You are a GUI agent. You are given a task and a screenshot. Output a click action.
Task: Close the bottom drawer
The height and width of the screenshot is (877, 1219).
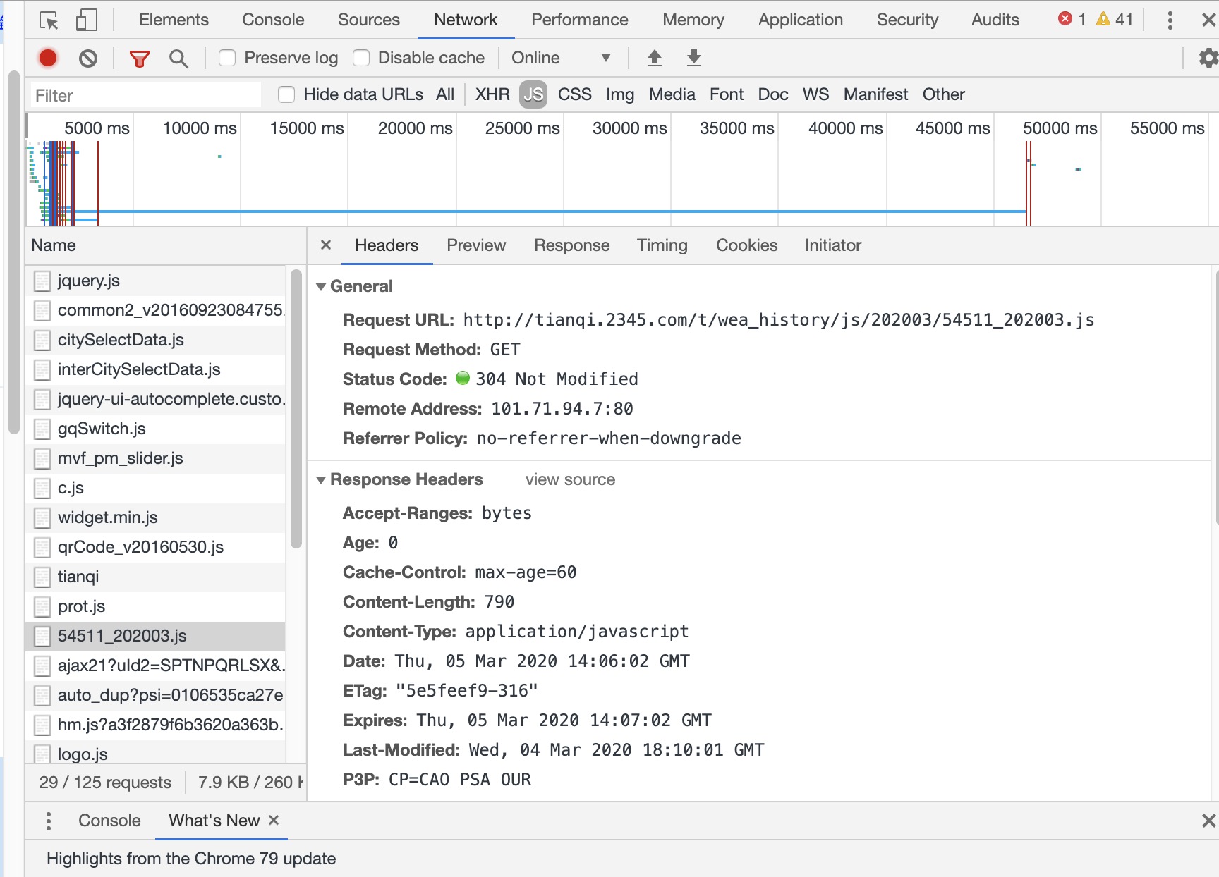(1208, 821)
